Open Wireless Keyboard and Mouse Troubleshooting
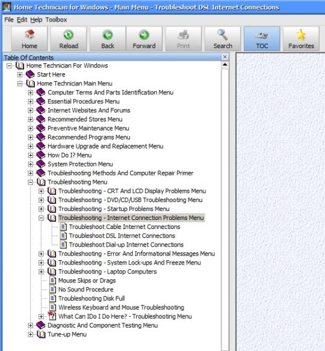Viewport: 325px width, 351px height. (121, 307)
